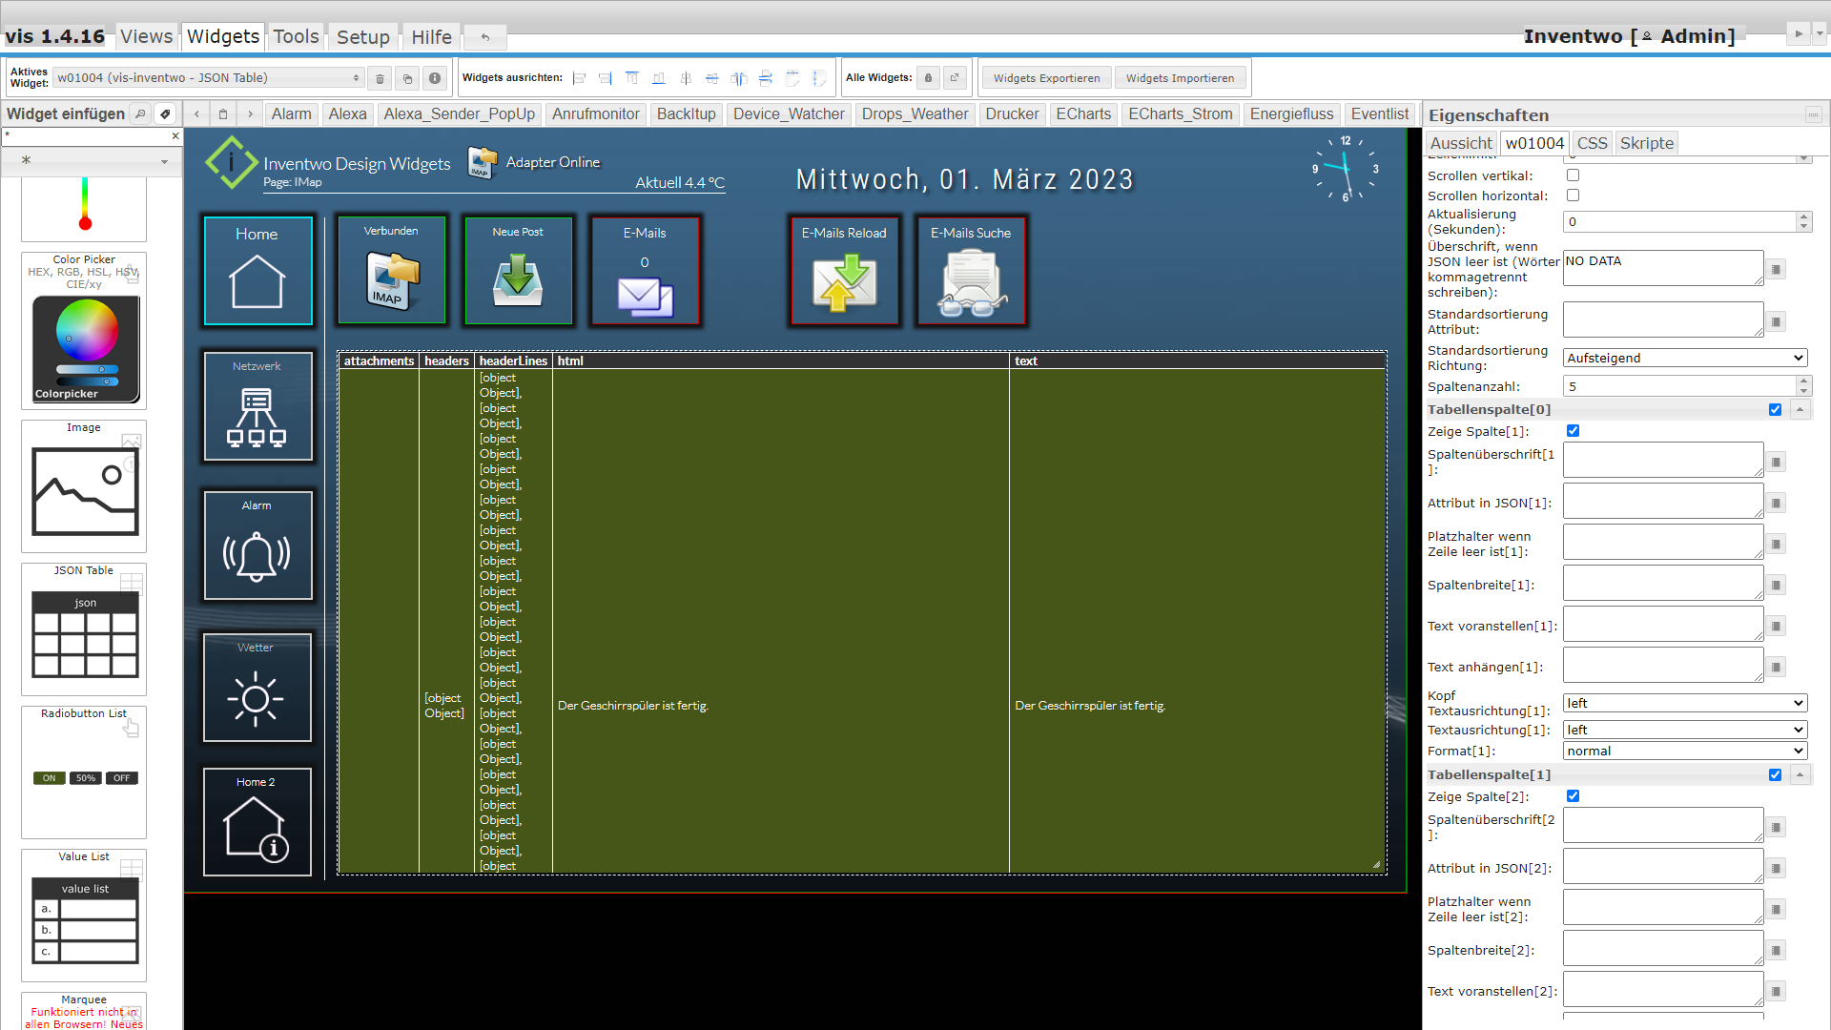
Task: Distribute widgets with equal vertical spacing
Action: click(x=766, y=78)
